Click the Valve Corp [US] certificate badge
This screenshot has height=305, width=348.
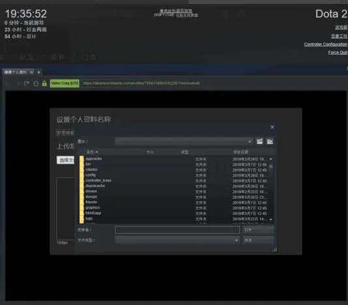coord(65,83)
